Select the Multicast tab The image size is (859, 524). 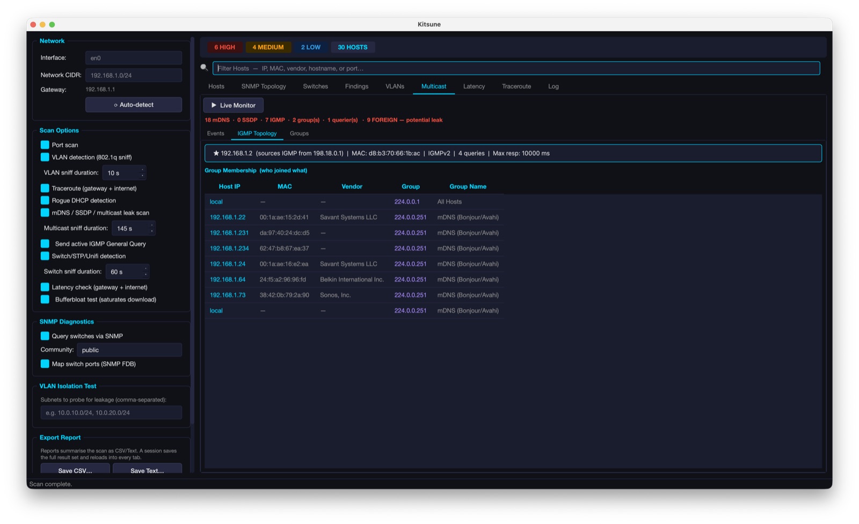[x=434, y=86]
